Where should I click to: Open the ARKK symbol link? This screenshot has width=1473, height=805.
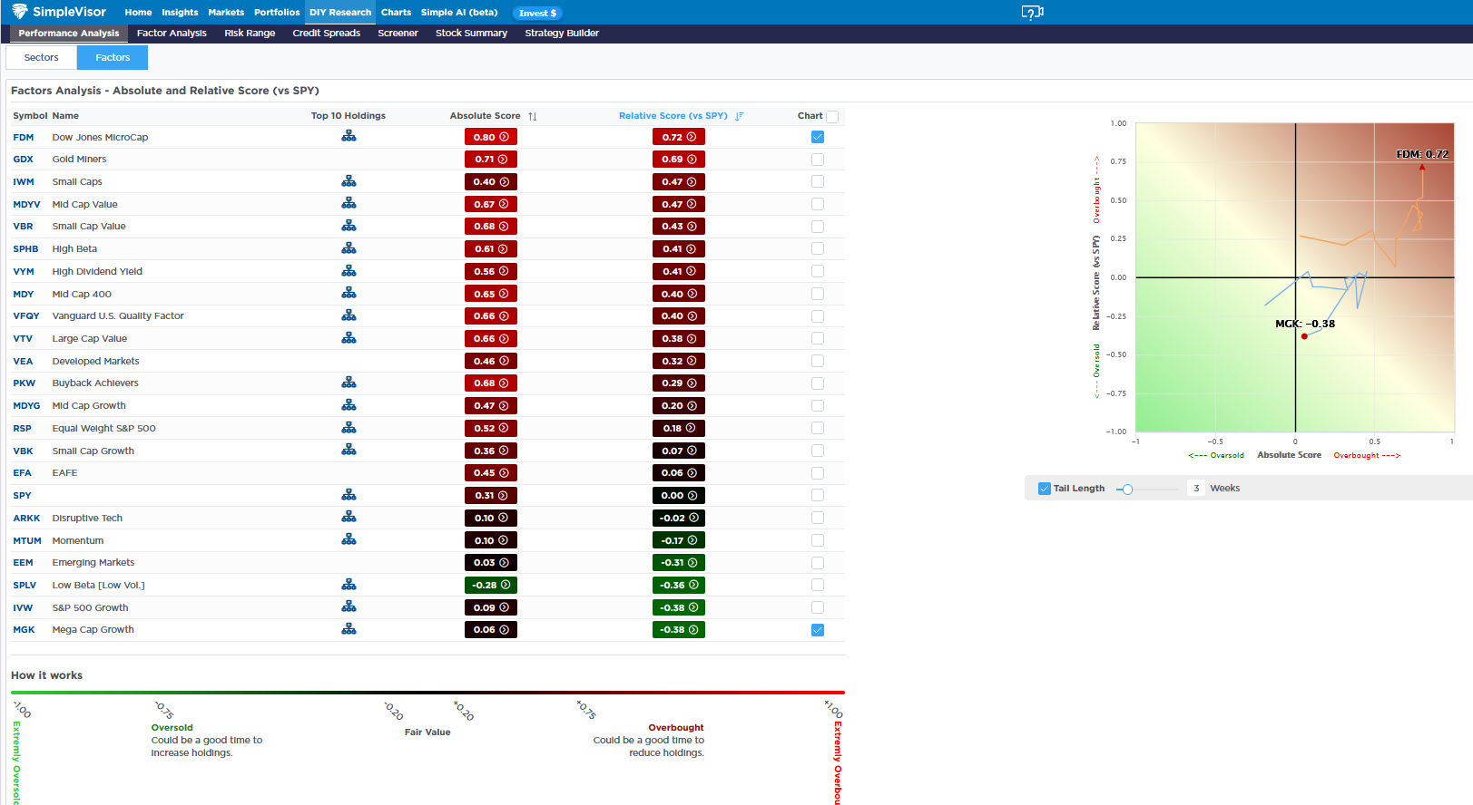click(x=26, y=518)
